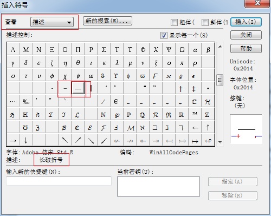Click the em dash preview pane
Viewport: 271px width, 216px height.
tap(246, 129)
